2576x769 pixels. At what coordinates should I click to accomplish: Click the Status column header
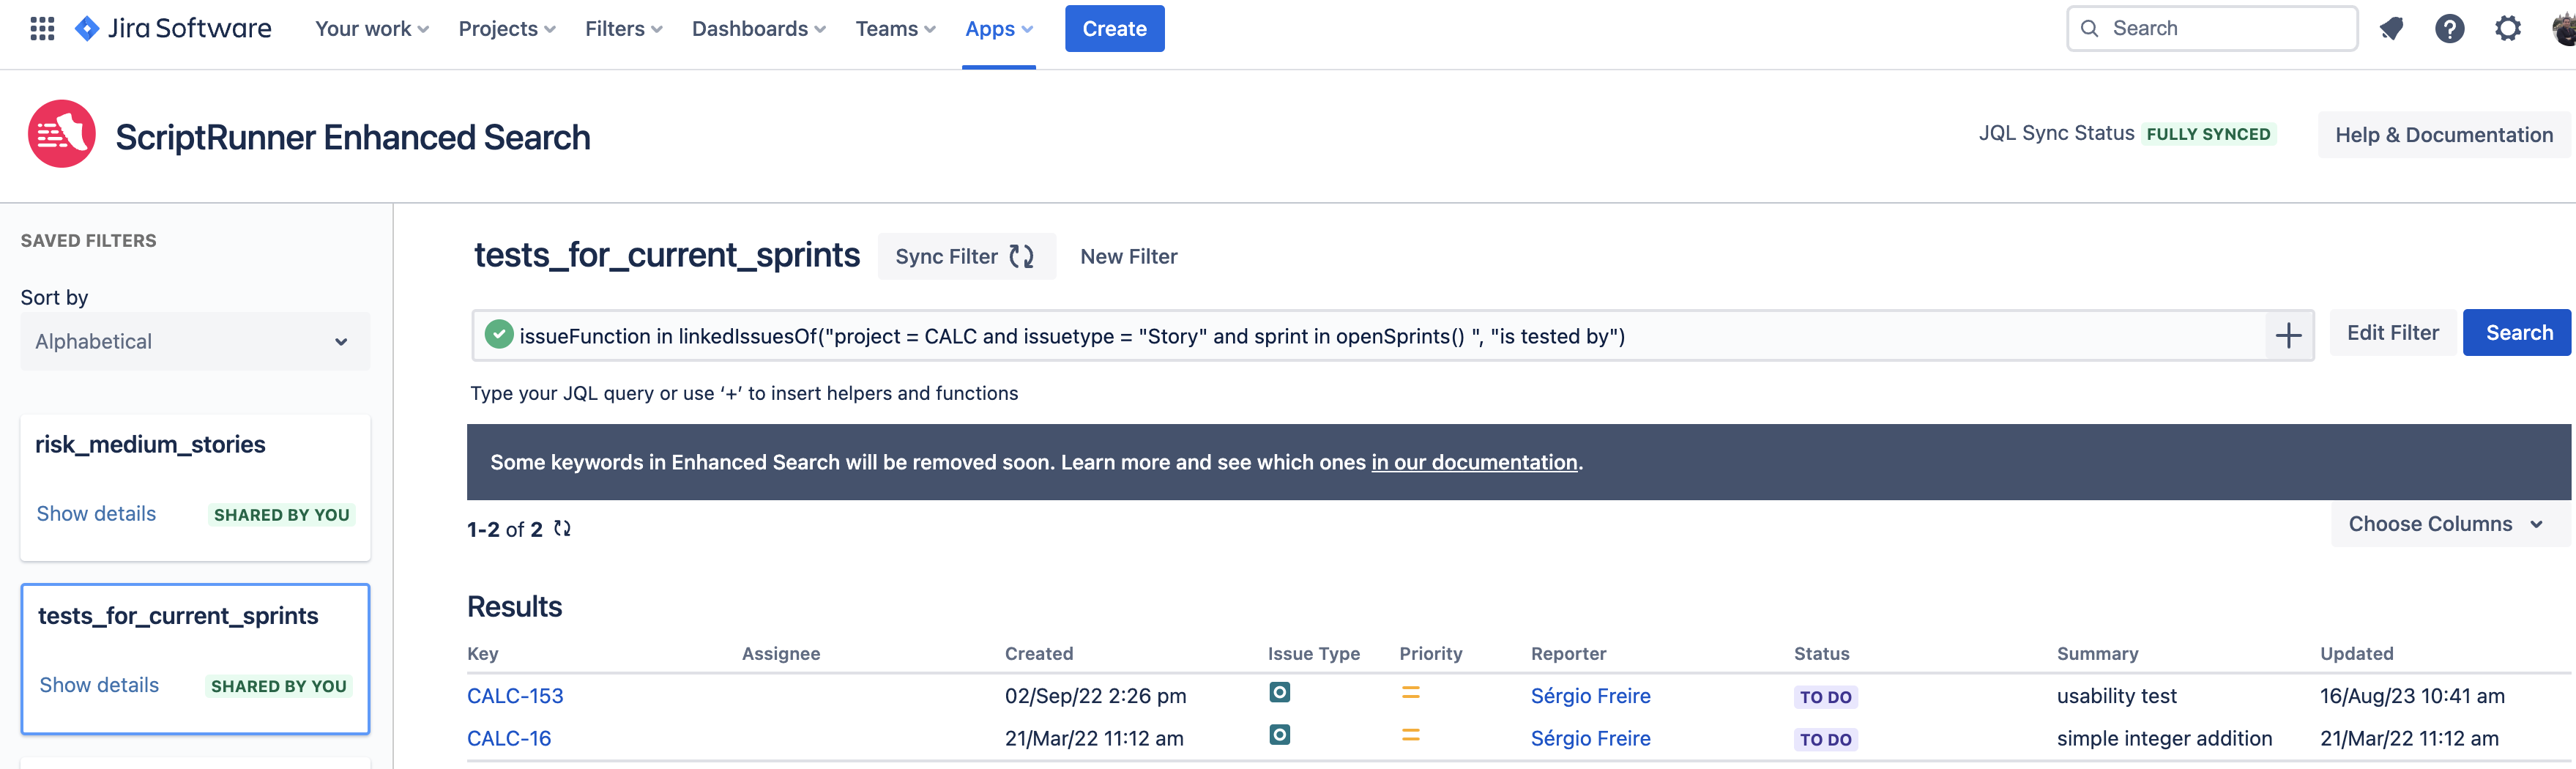[1822, 654]
